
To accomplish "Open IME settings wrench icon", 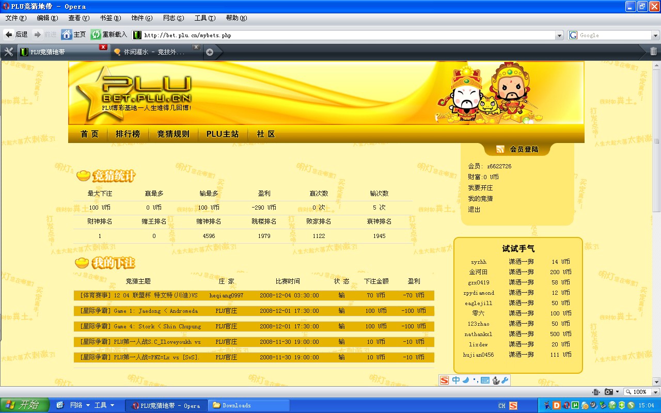I will (x=505, y=380).
